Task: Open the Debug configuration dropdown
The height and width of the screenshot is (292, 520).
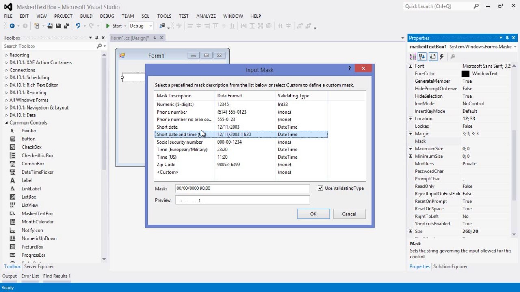Action: (141, 26)
